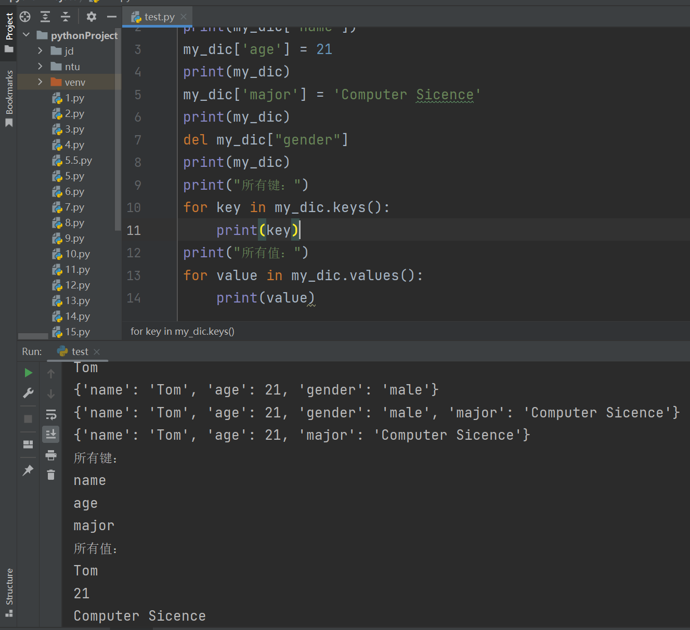The height and width of the screenshot is (630, 690).
Task: Click breadcrumb 'for key in my_dic.keys()'
Action: [182, 331]
